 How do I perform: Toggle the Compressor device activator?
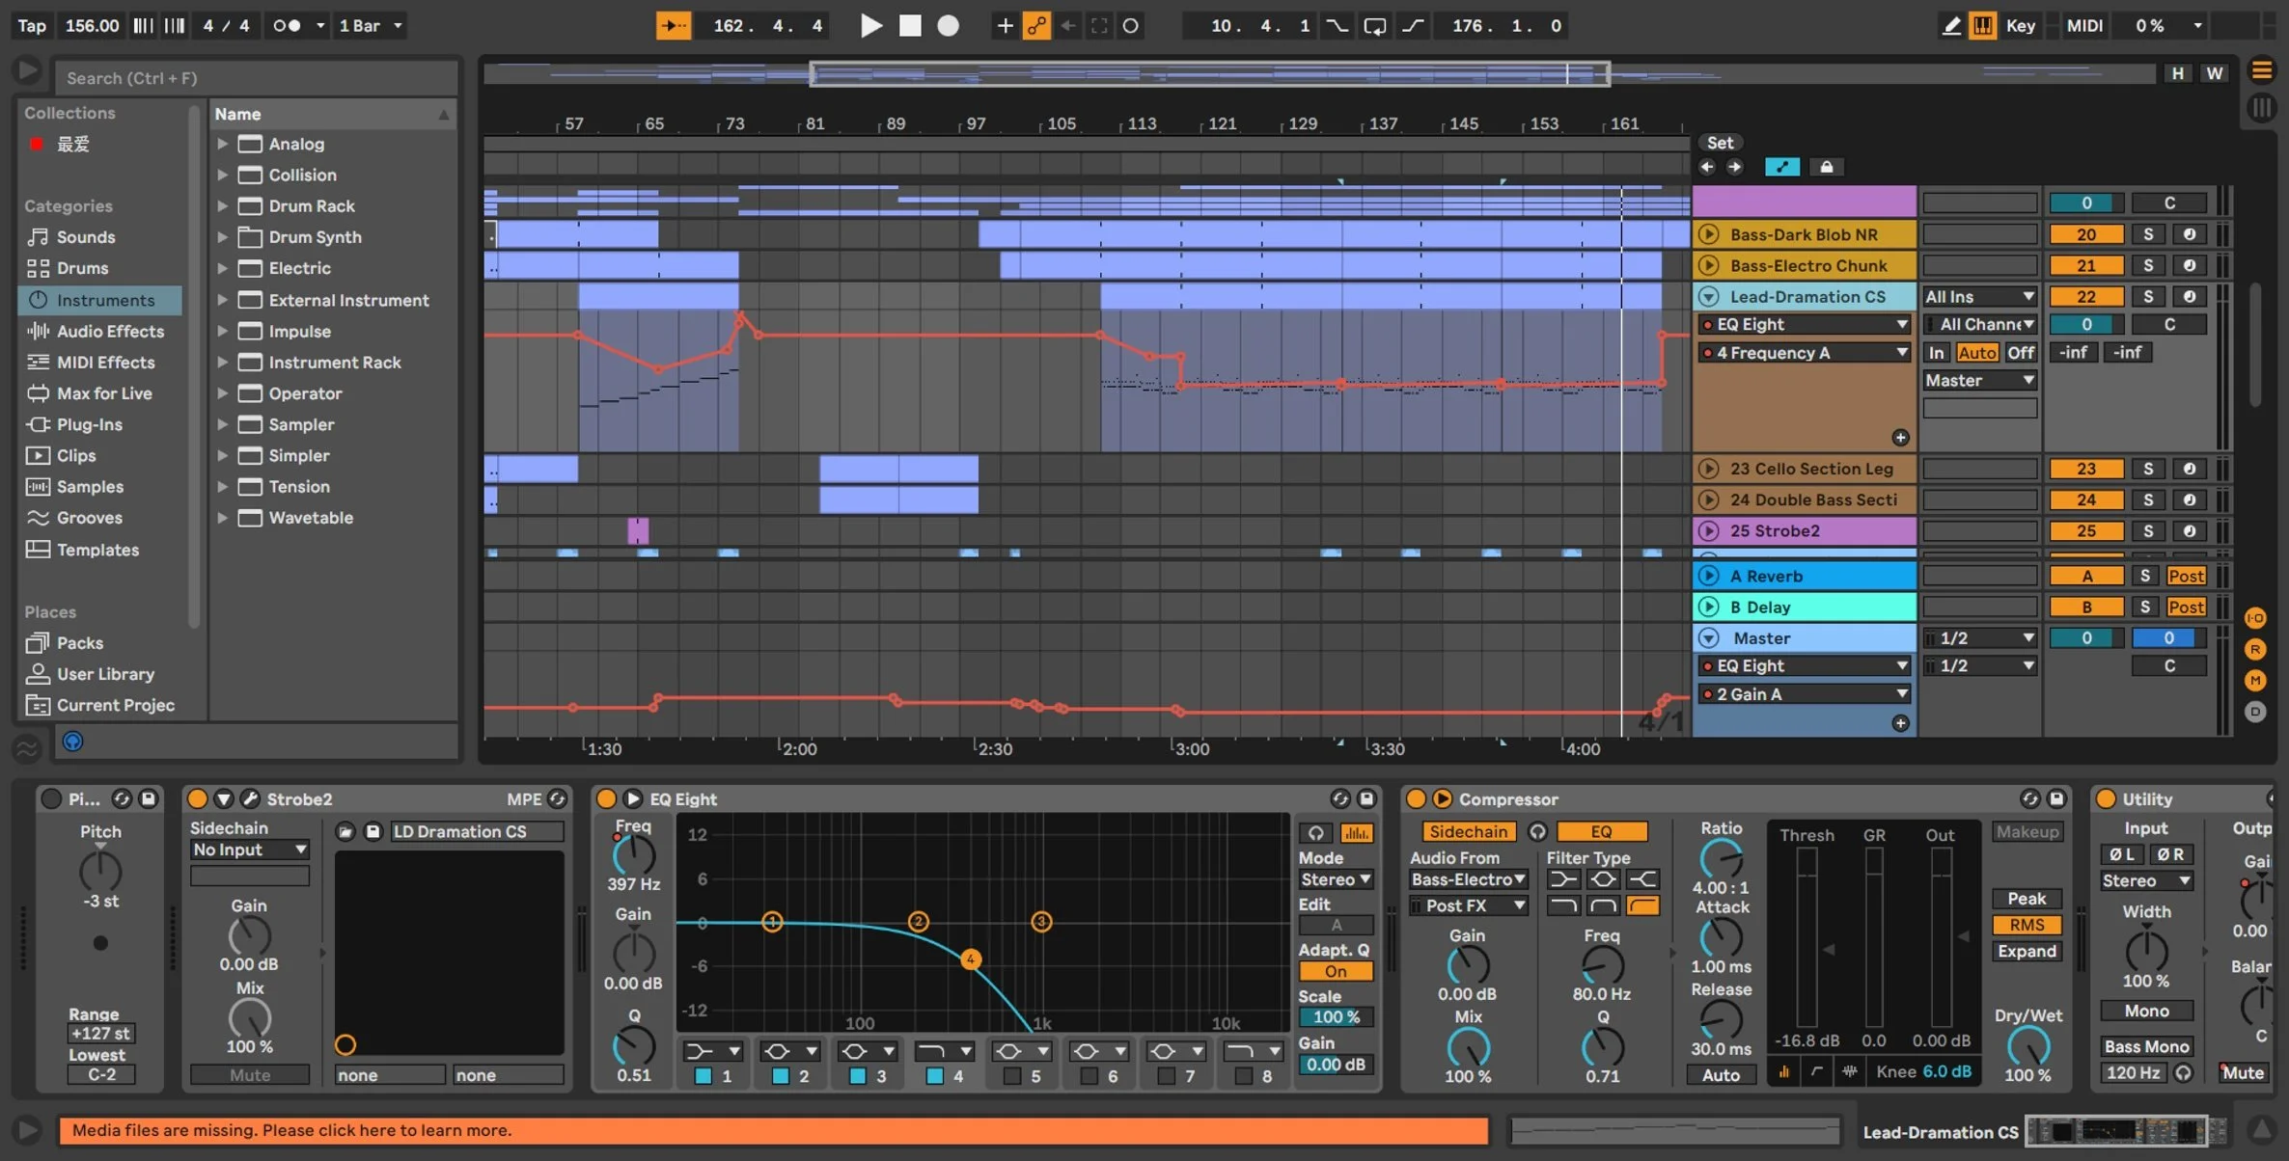pyautogui.click(x=1416, y=798)
